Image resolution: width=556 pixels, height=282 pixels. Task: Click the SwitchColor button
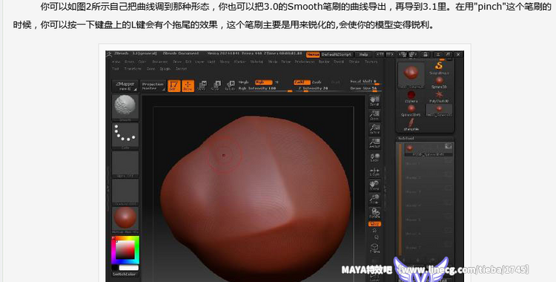(x=125, y=274)
